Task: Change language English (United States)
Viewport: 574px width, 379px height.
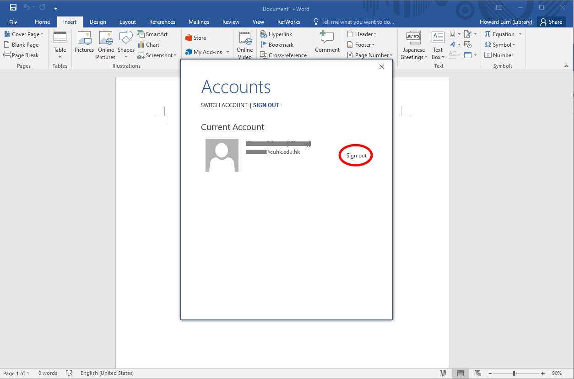Action: [x=107, y=373]
